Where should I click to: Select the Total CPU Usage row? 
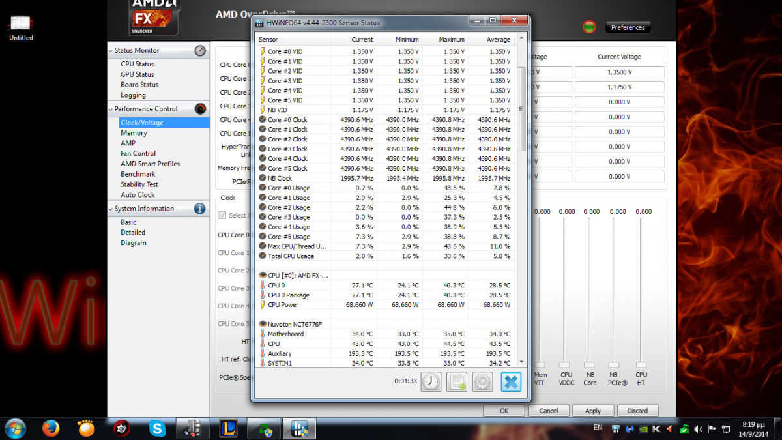[385, 256]
